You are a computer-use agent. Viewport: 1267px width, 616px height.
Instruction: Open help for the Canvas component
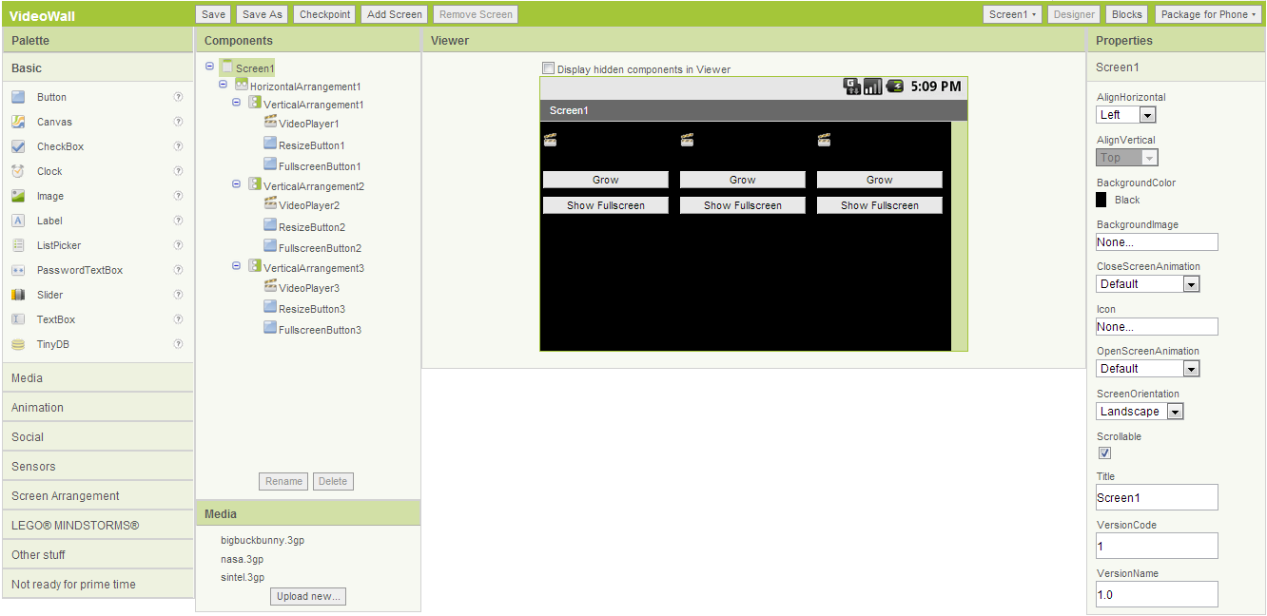178,122
